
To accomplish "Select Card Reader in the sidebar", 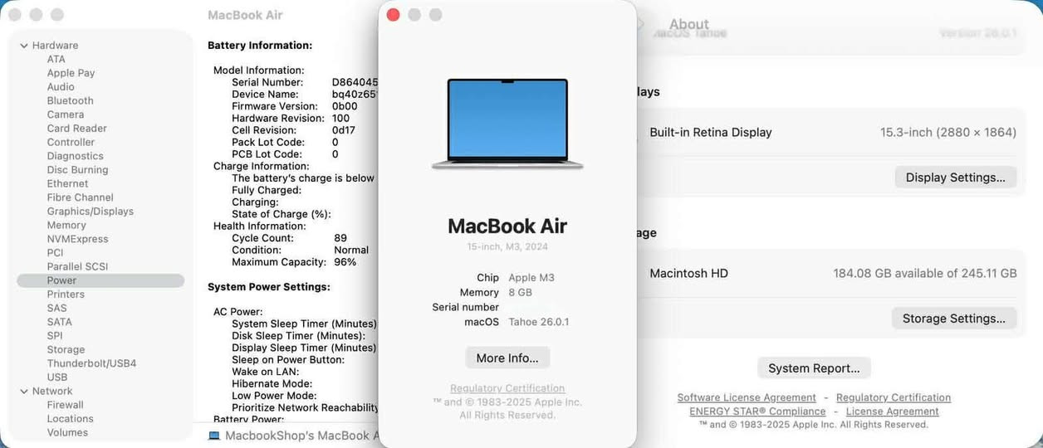I will 76,129.
